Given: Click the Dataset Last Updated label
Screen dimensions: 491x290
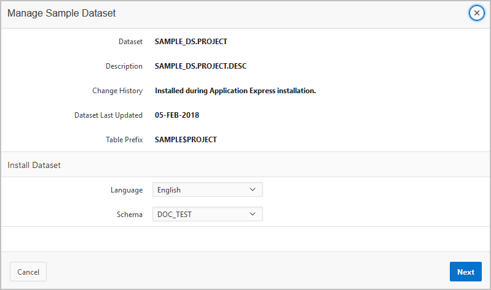Looking at the screenshot, I should pyautogui.click(x=108, y=115).
